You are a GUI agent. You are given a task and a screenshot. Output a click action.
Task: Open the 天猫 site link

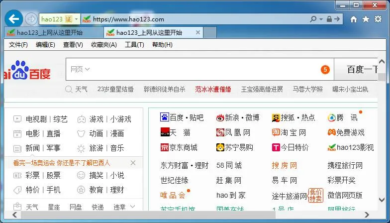tap(175, 132)
